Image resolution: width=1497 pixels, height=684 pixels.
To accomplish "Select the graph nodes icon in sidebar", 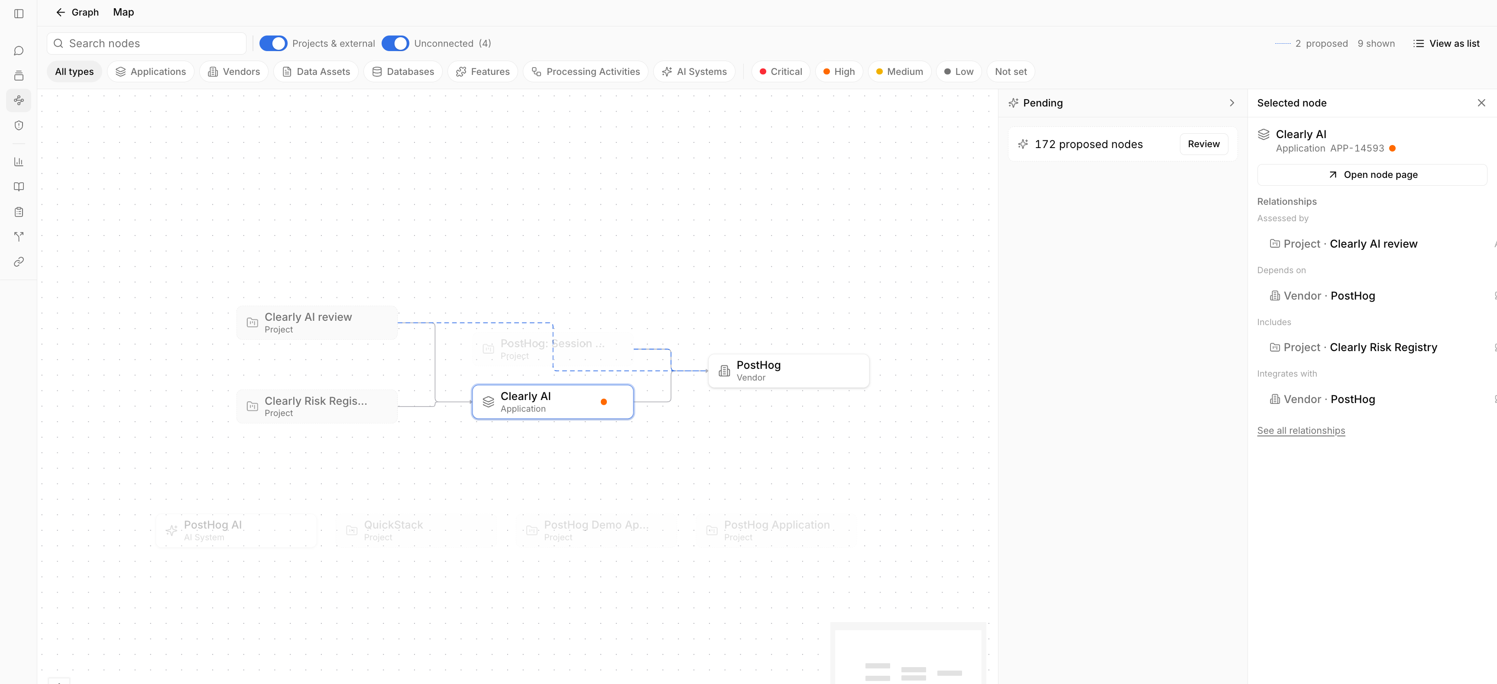I will [x=19, y=100].
